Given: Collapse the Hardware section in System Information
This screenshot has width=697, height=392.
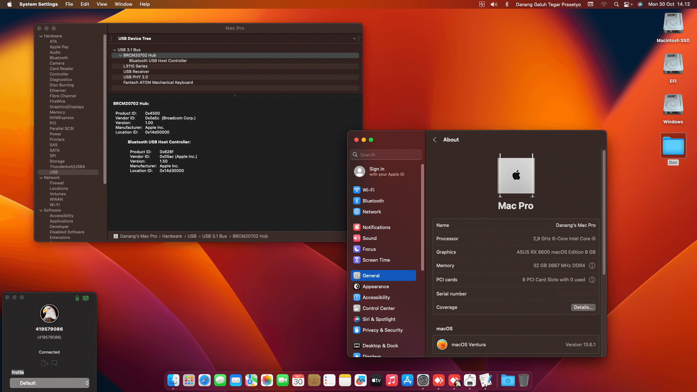Looking at the screenshot, I should coord(41,36).
